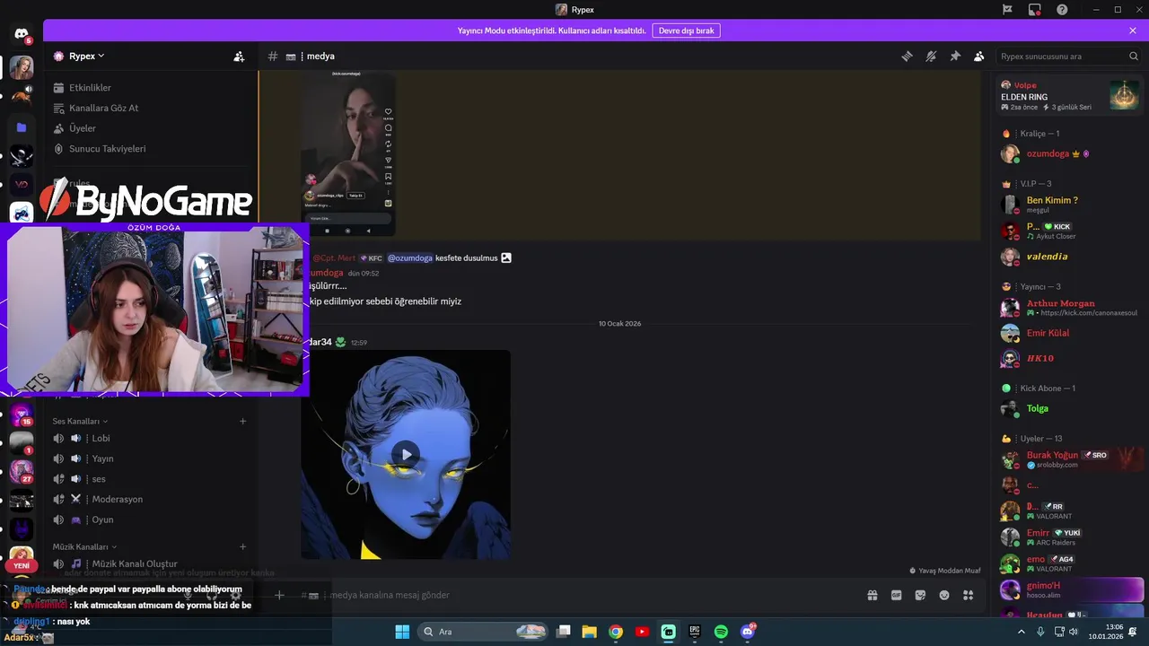Add channel to Ses Kanalları with plus
1149x646 pixels.
click(242, 421)
